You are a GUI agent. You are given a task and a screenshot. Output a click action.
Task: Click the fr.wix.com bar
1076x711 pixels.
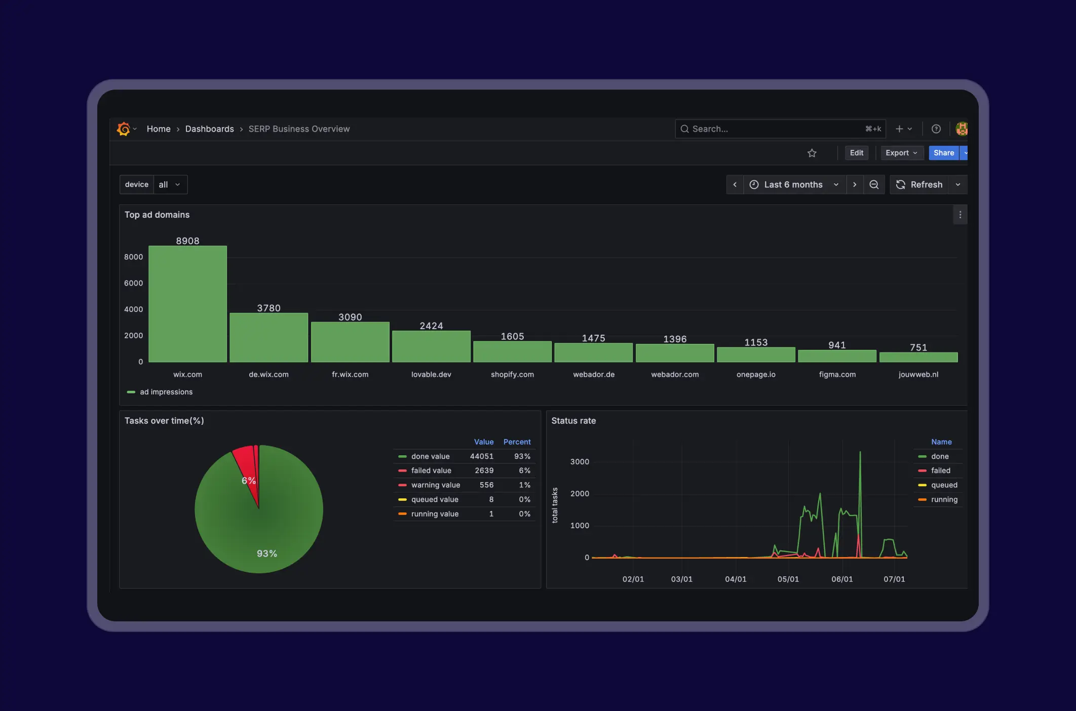click(x=350, y=342)
